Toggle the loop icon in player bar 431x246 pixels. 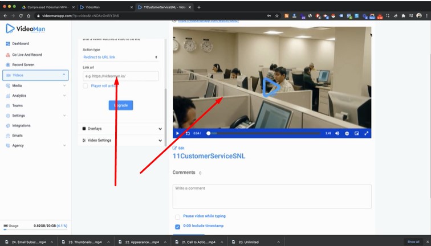pos(188,133)
